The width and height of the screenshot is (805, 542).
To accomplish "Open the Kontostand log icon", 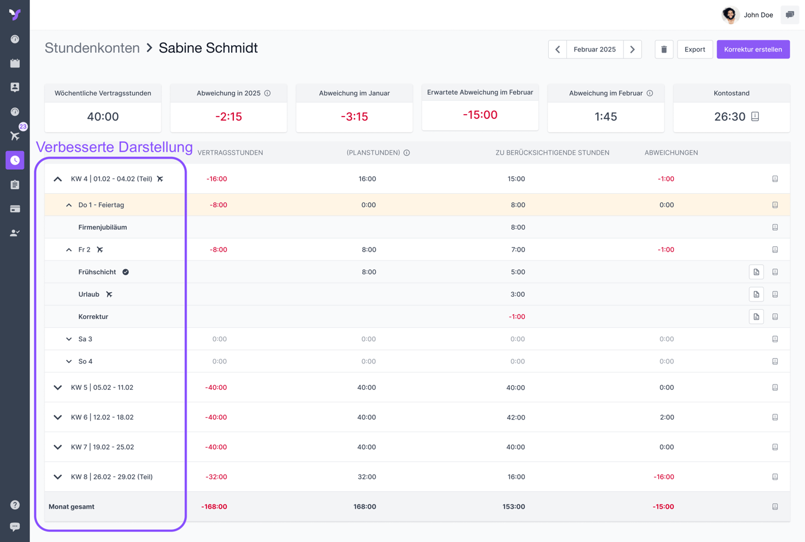I will pyautogui.click(x=755, y=116).
